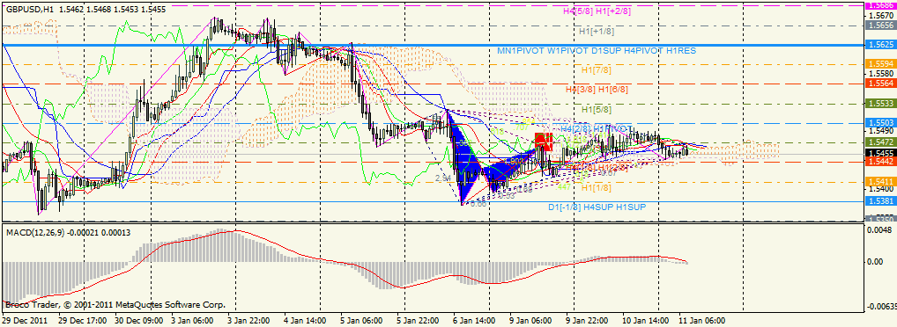
Task: Select the H1[7/8] Murrey level label
Action: click(596, 69)
